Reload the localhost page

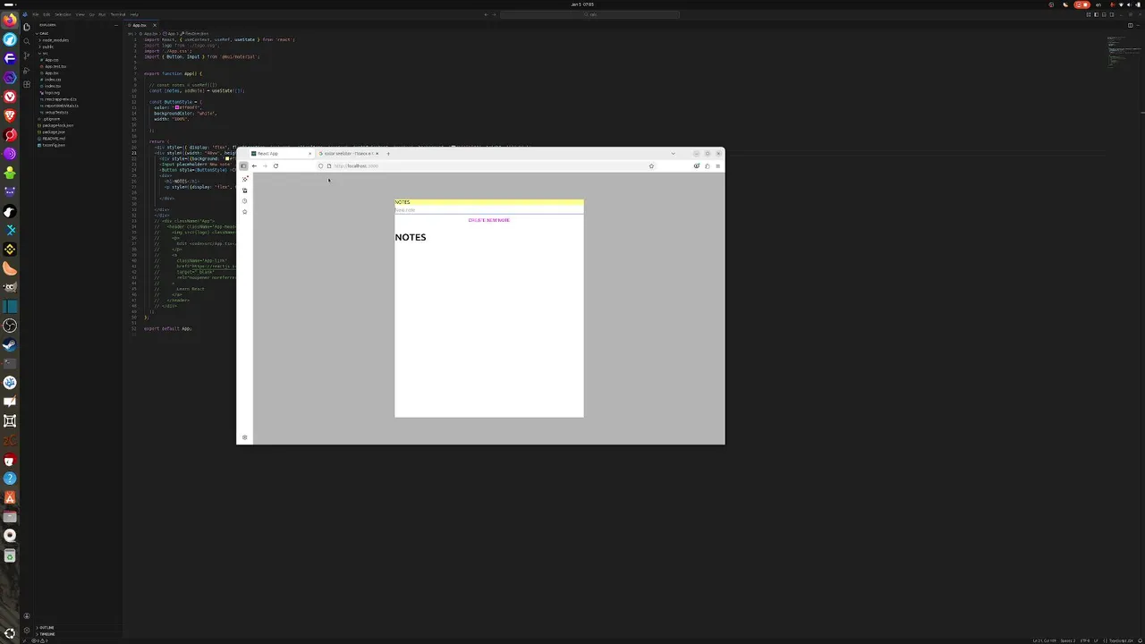(x=276, y=165)
